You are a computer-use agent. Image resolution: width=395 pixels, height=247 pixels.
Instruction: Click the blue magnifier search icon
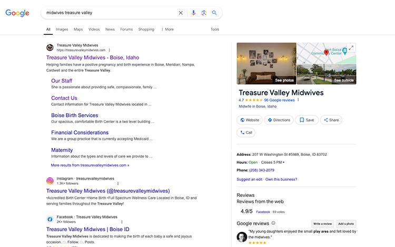pos(214,13)
